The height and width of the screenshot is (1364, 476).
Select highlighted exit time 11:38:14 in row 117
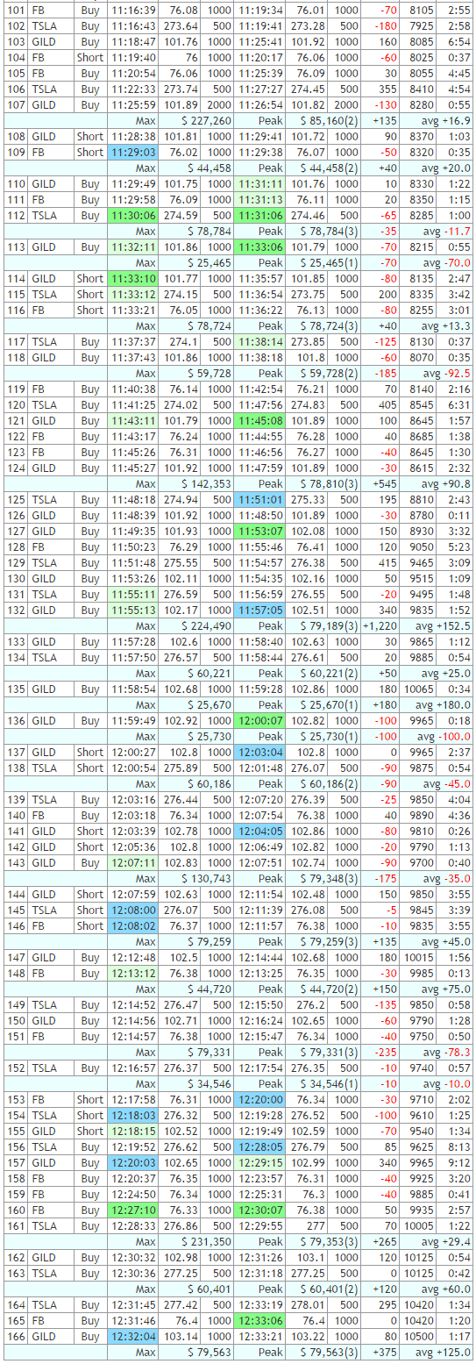(259, 341)
